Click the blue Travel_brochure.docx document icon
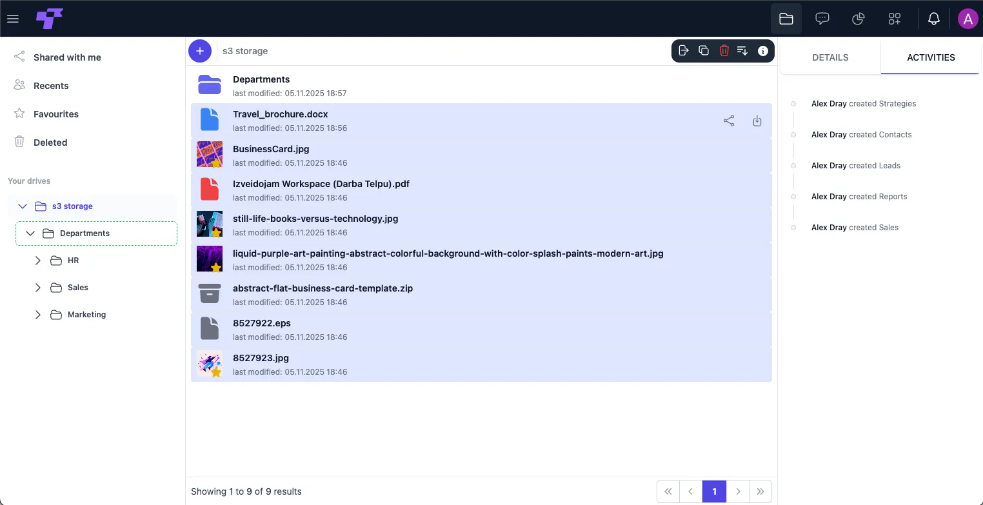 210,121
